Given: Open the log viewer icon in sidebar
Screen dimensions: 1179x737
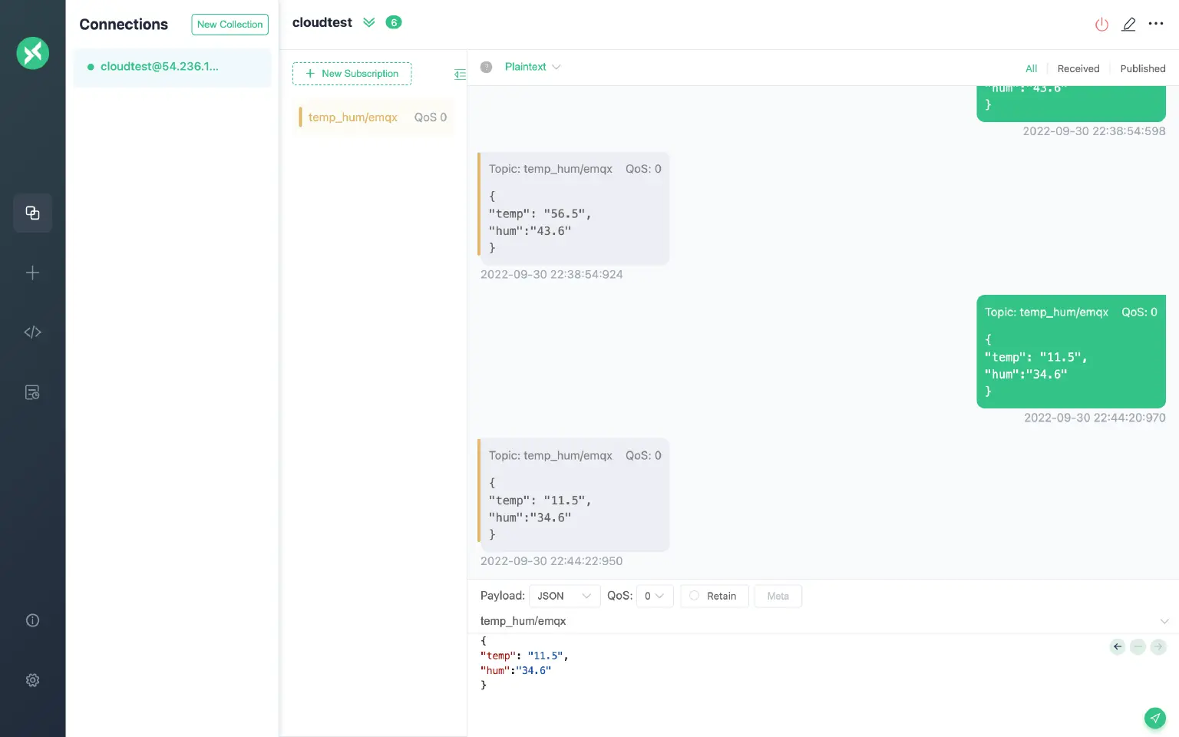Looking at the screenshot, I should (x=32, y=392).
